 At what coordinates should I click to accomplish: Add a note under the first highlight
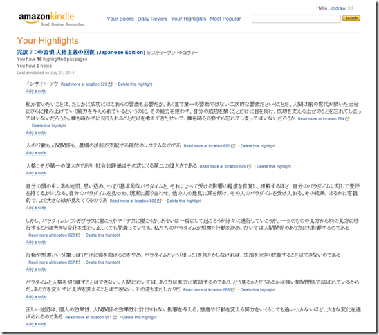click(36, 91)
